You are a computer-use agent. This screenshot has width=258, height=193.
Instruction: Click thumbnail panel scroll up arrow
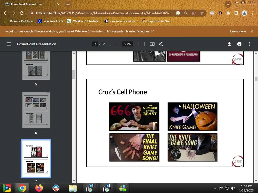[x=74, y=53]
